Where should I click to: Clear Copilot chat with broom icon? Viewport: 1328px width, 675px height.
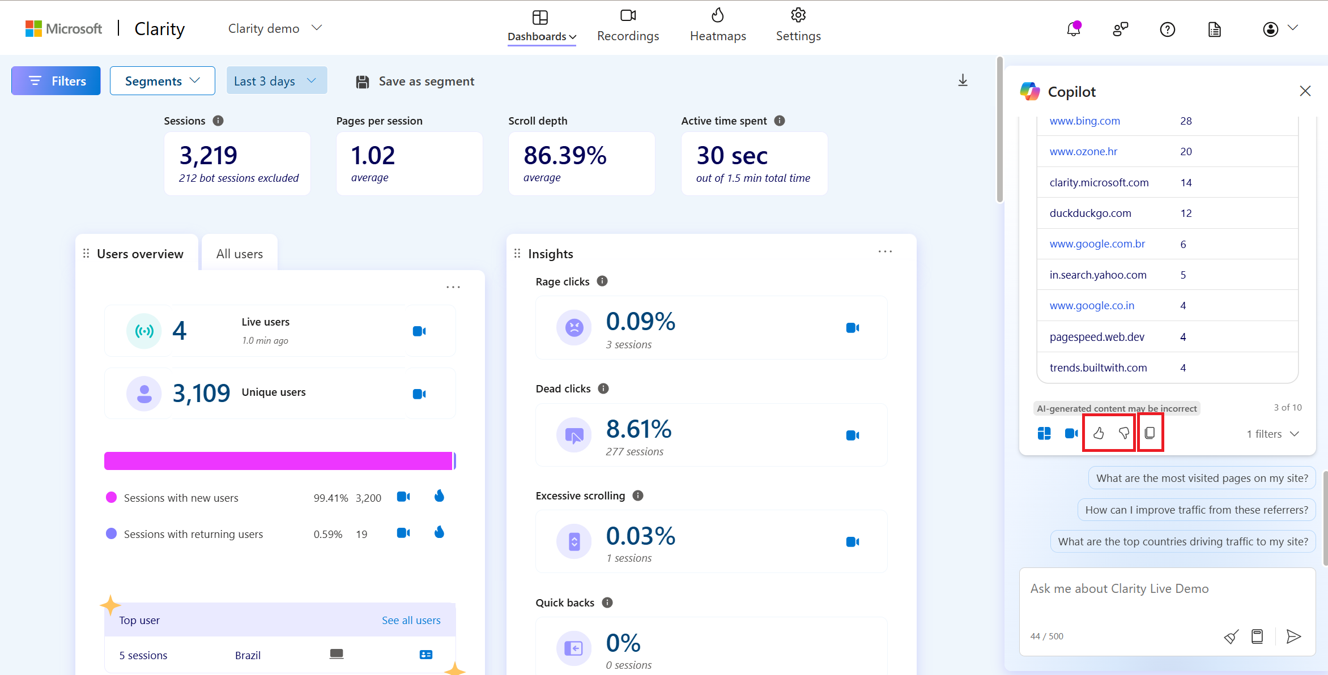tap(1231, 636)
